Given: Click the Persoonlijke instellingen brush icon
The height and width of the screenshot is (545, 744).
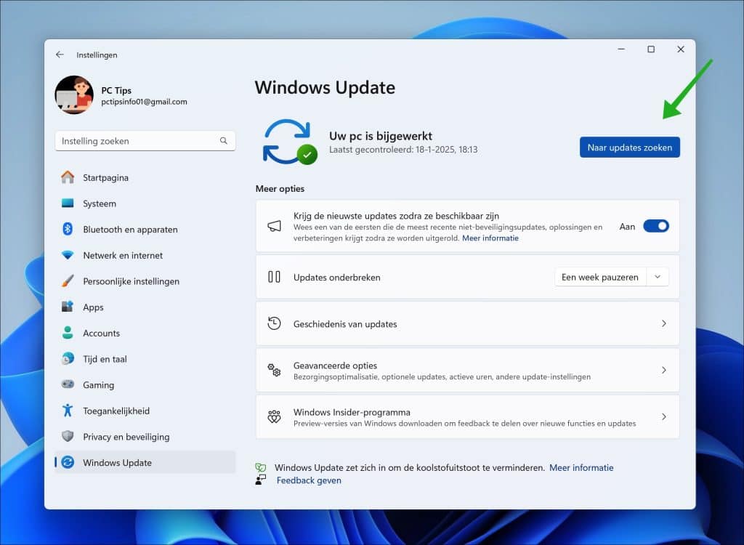Looking at the screenshot, I should click(x=68, y=280).
